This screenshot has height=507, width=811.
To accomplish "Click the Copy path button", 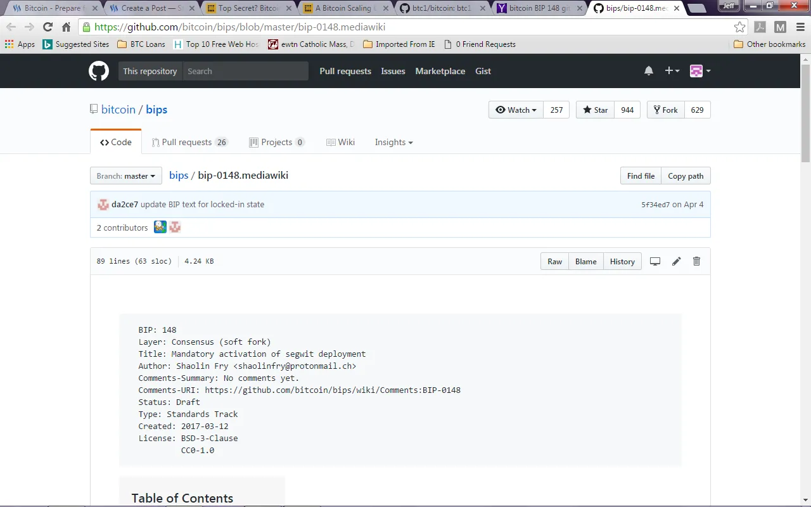I will click(686, 176).
